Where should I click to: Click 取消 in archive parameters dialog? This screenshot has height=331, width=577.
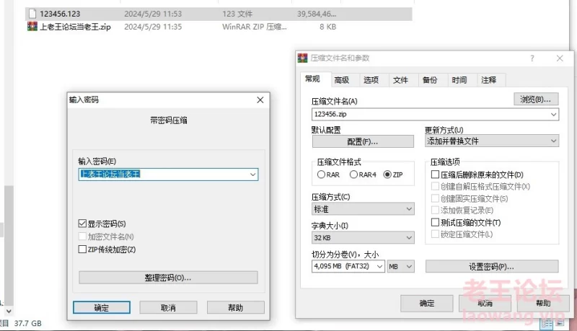click(x=485, y=304)
